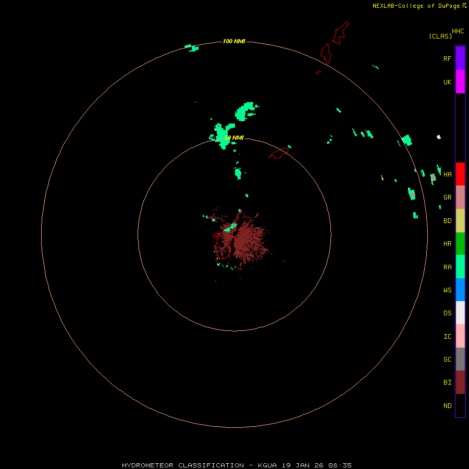Click the ND legend label
The image size is (469, 469).
click(448, 405)
